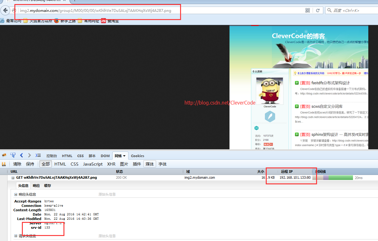The height and width of the screenshot is (241, 378).
Task: Toggle the 保持 button
Action: [30, 164]
